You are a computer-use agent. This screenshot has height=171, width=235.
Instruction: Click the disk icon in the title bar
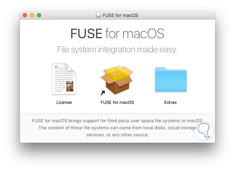click(98, 15)
